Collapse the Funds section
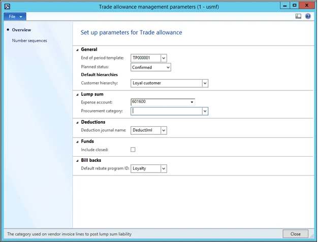 click(77, 142)
